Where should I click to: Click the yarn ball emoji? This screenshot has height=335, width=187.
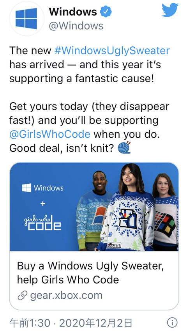pyautogui.click(x=124, y=148)
